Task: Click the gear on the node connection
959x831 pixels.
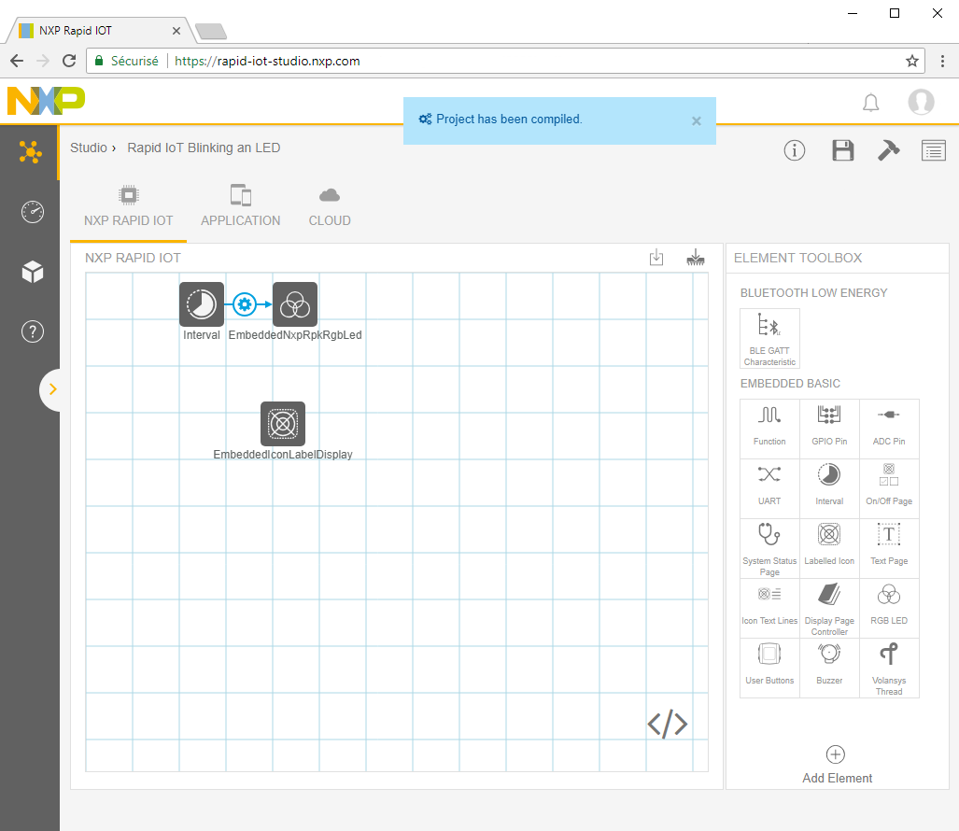Action: 245,304
